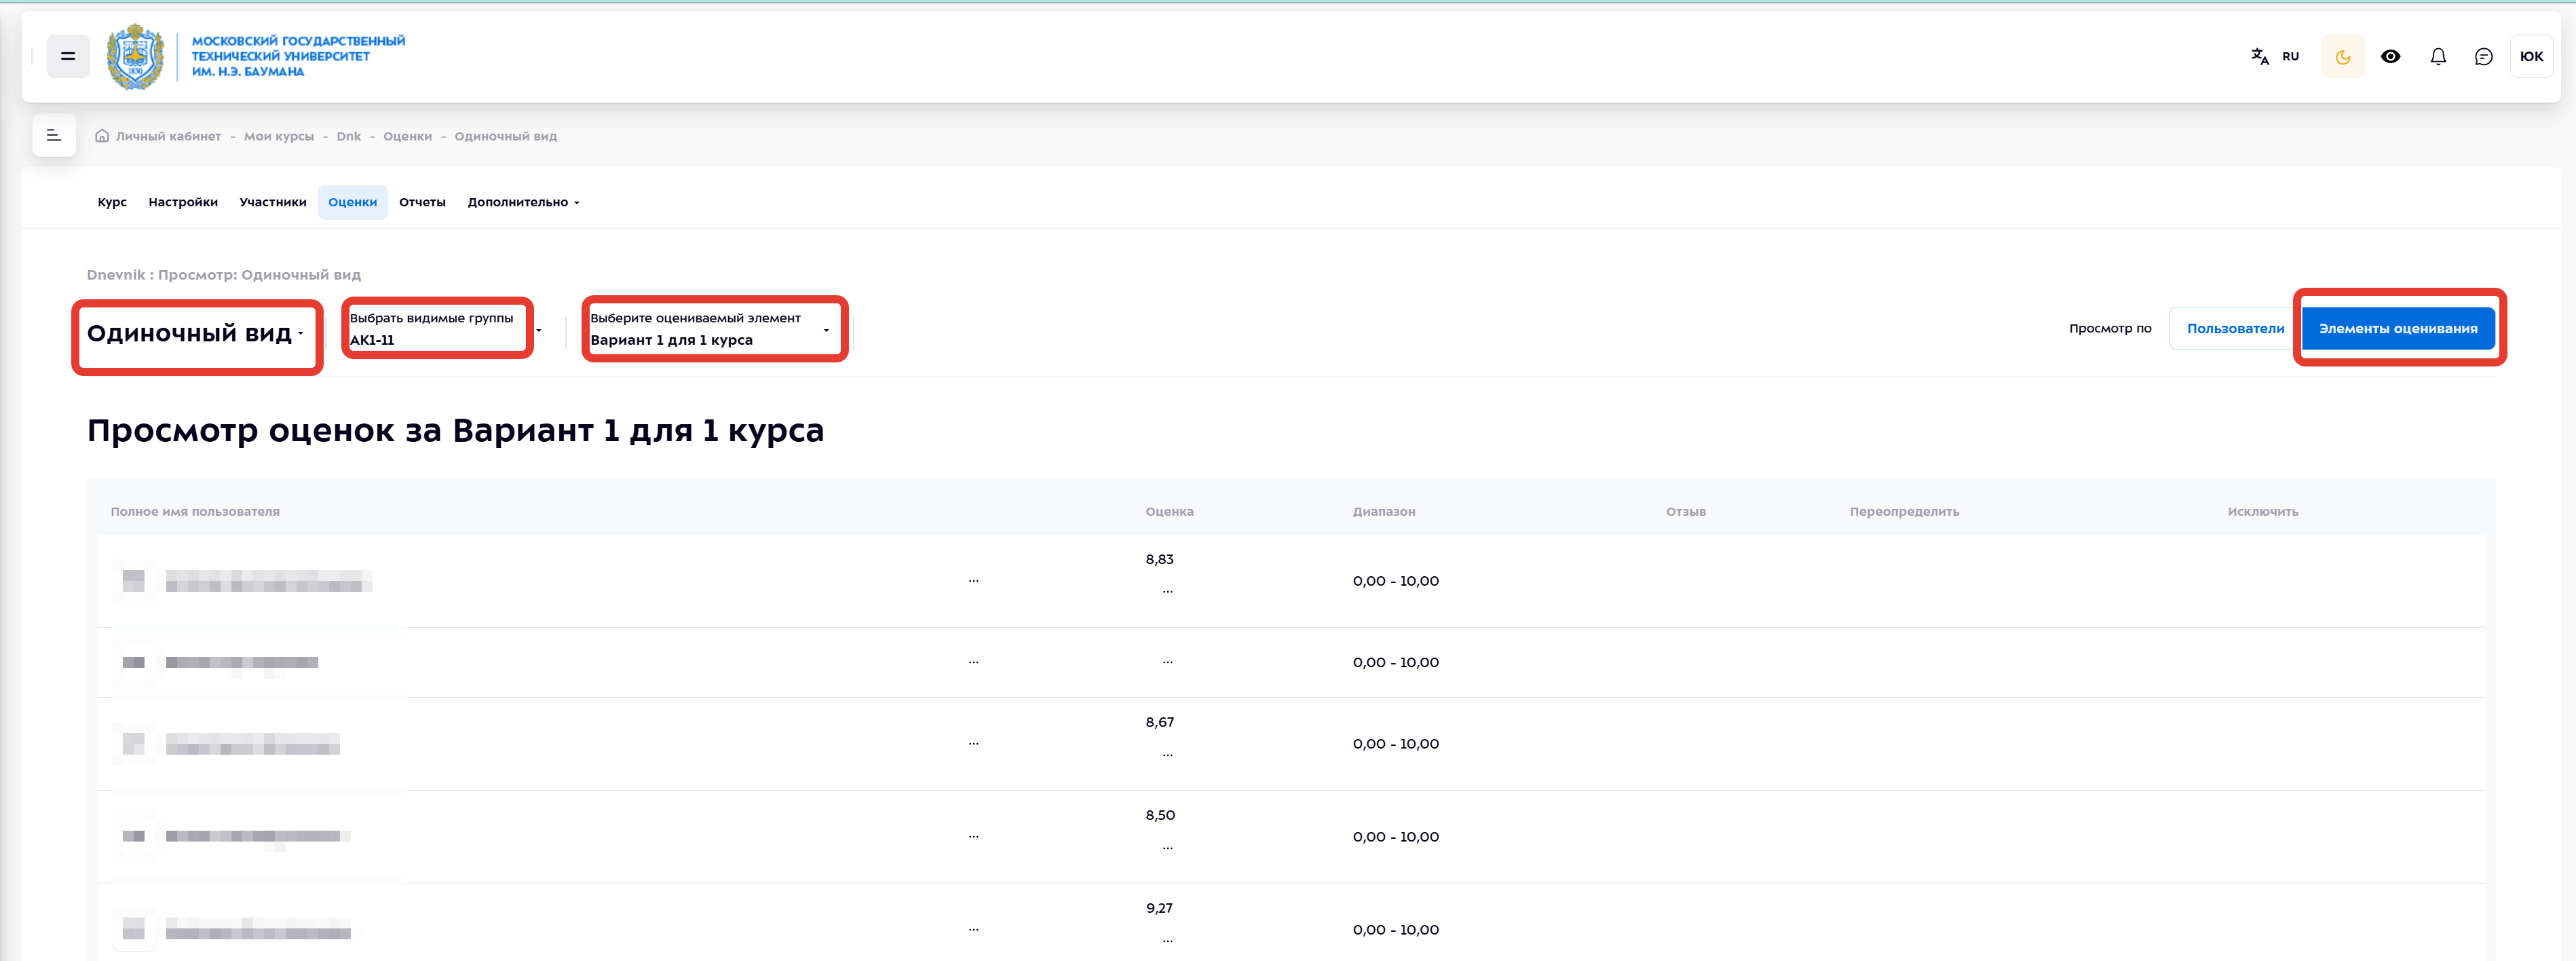This screenshot has height=961, width=2576.
Task: Go to Мои курсы breadcrumb link
Action: coord(279,137)
